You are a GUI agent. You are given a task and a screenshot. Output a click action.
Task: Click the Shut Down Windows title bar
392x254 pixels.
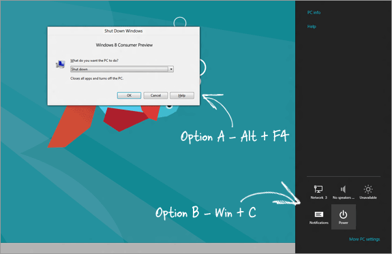point(123,31)
